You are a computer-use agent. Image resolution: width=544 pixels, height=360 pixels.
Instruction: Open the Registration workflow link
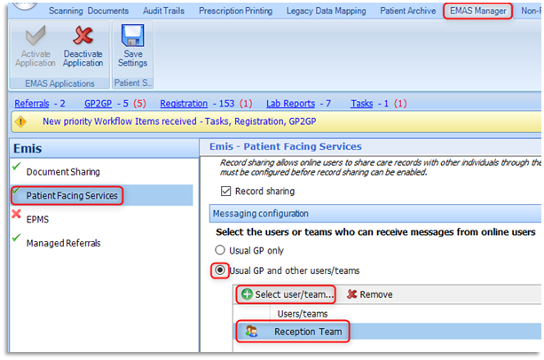pyautogui.click(x=184, y=104)
